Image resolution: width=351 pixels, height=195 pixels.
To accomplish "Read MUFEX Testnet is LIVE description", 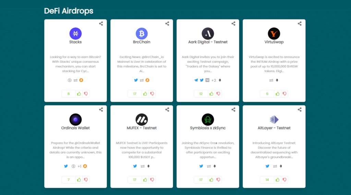I will (142, 150).
